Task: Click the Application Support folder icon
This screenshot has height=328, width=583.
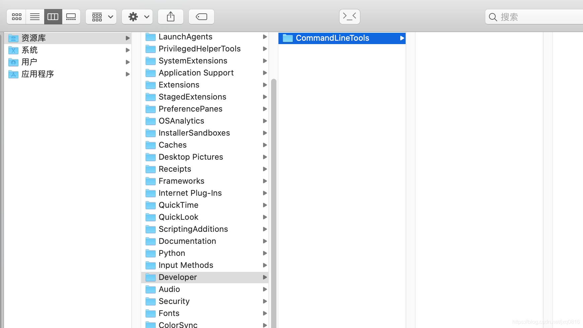Action: point(150,73)
